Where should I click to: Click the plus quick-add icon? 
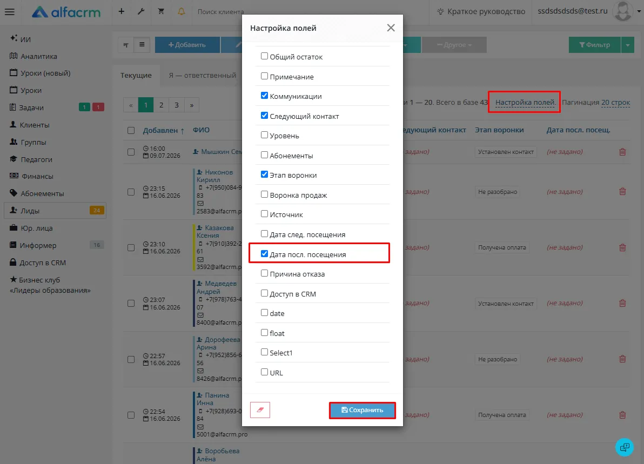tap(121, 11)
